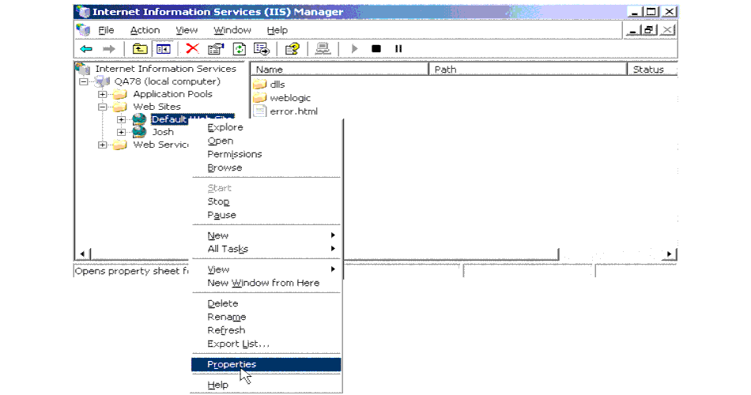Click the Default Web Site globe icon
This screenshot has height=395, width=751.
click(139, 118)
